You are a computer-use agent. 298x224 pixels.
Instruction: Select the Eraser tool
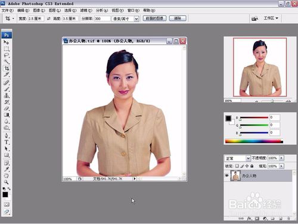coord(7,108)
